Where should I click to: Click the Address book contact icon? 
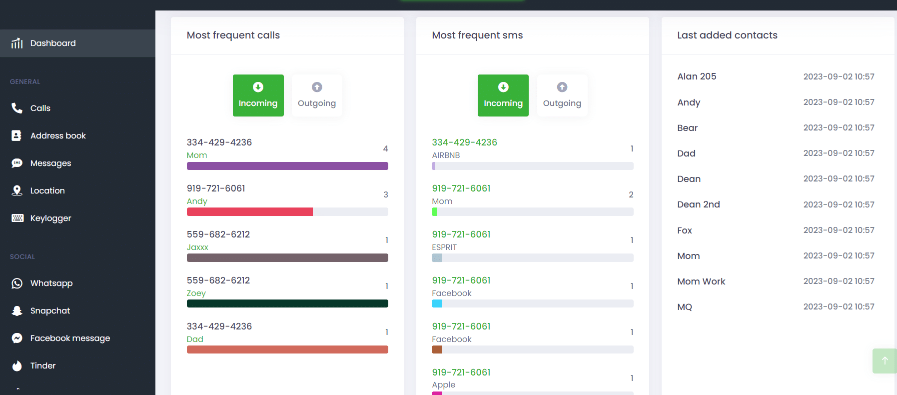(17, 135)
